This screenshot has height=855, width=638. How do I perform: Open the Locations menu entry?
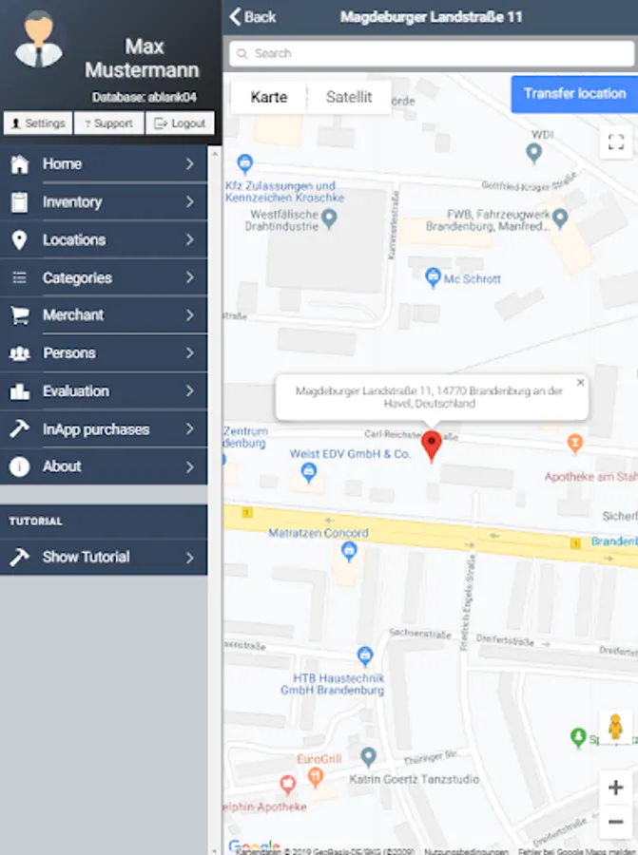(104, 240)
